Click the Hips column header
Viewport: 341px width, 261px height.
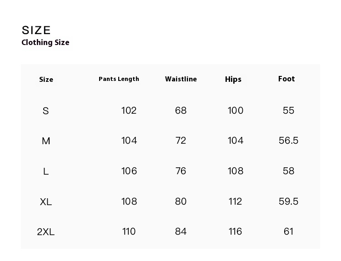coord(233,80)
